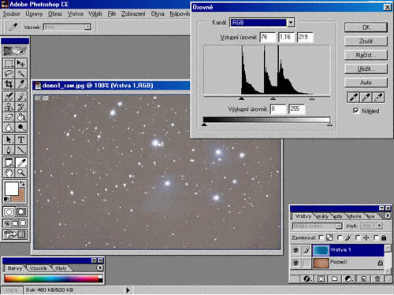Enable lock image pixels brush checkbox

point(340,238)
